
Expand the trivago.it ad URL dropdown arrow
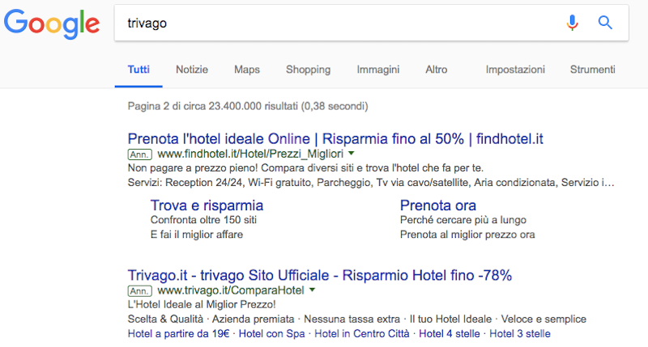(x=312, y=290)
